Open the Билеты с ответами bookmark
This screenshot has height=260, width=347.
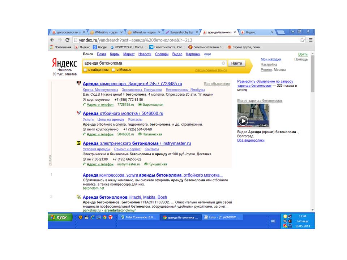pyautogui.click(x=206, y=47)
